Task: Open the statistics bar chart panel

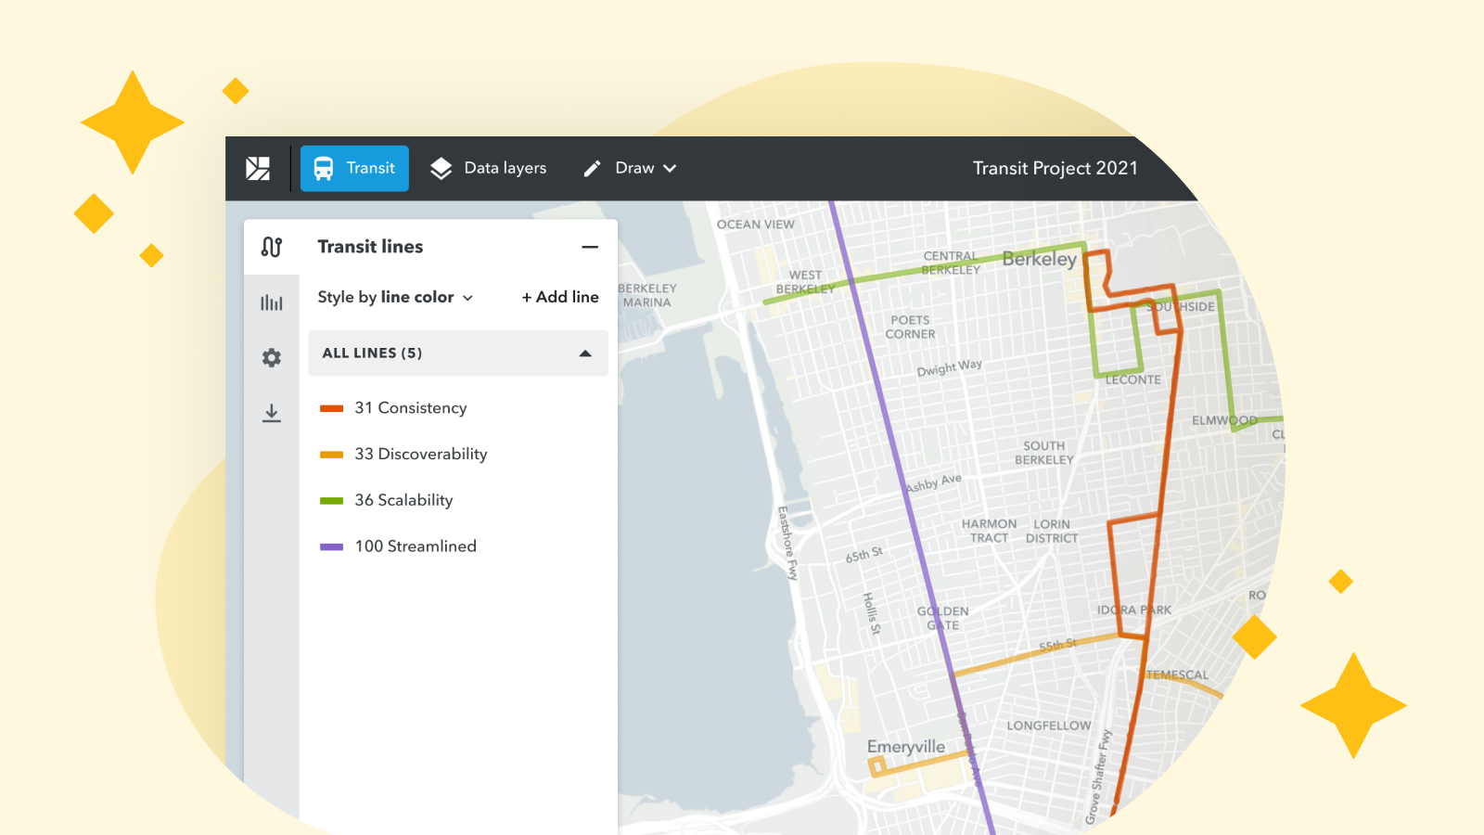Action: coord(270,302)
